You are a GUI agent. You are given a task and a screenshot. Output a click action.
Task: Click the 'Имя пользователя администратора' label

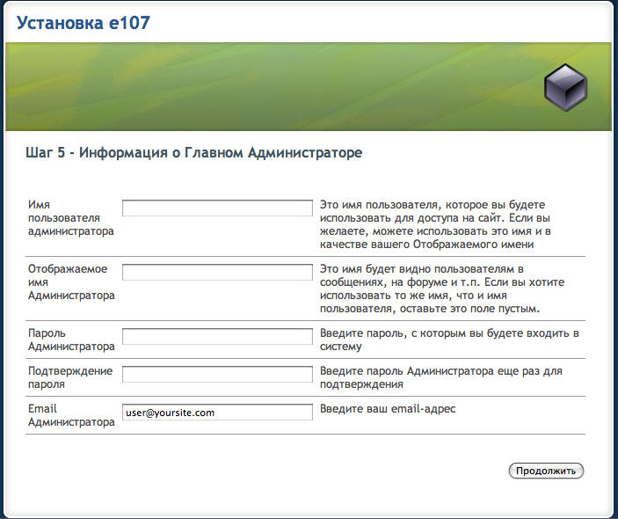tap(70, 217)
